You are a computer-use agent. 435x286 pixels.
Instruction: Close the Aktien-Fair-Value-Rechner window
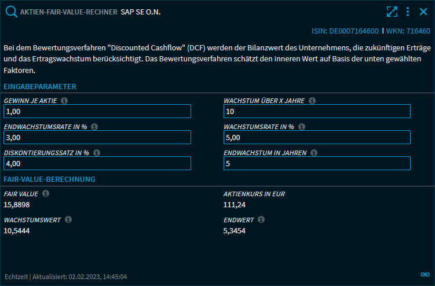(423, 12)
